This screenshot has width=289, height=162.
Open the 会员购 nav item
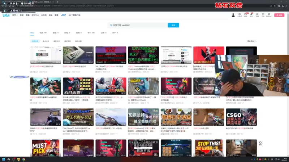click(44, 15)
